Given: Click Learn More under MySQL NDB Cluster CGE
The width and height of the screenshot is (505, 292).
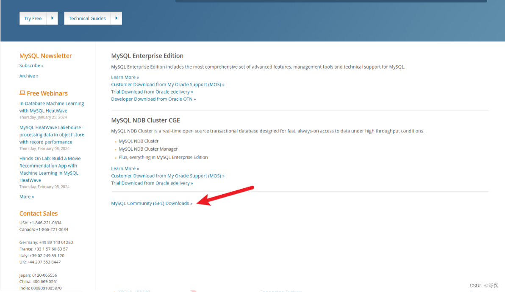Looking at the screenshot, I should pyautogui.click(x=125, y=168).
